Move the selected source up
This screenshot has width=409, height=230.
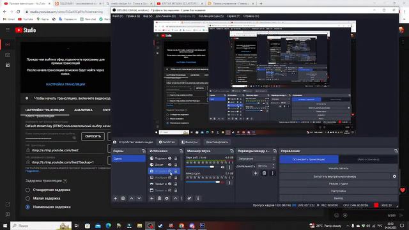[x=175, y=199]
